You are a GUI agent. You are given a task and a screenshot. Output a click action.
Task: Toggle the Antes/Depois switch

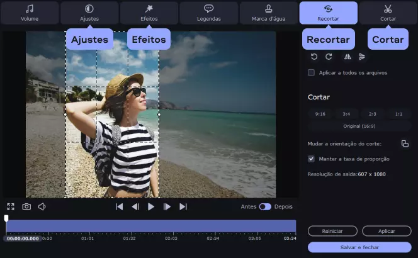point(265,206)
